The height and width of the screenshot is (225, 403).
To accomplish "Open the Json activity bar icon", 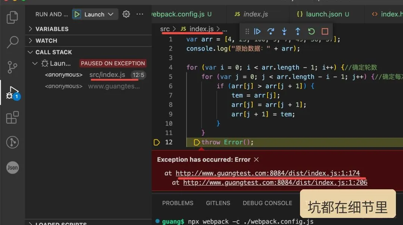I will click(x=12, y=168).
